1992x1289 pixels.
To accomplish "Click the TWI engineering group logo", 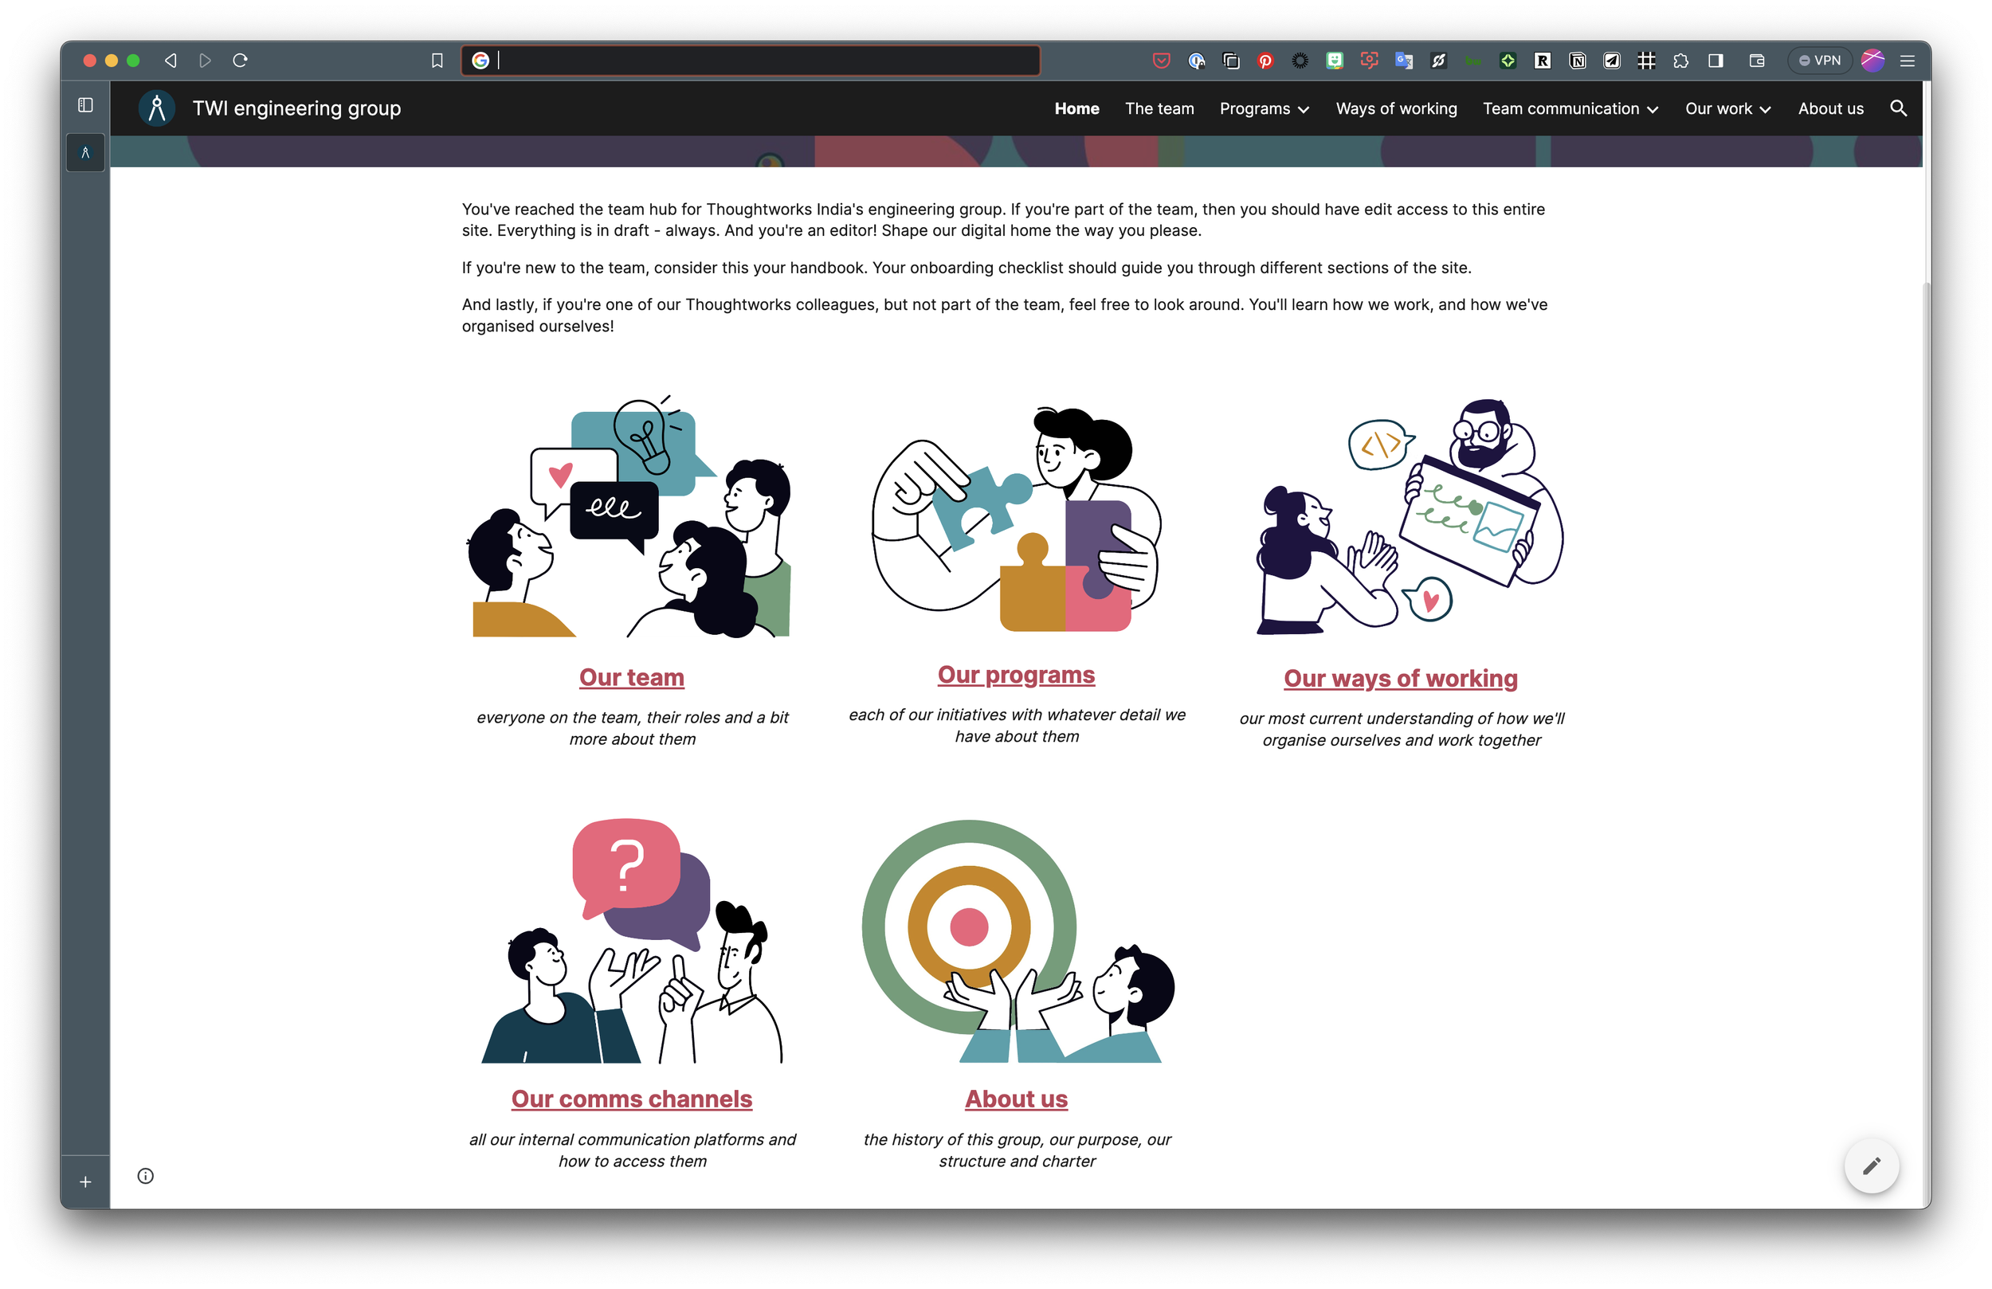I will coord(156,108).
